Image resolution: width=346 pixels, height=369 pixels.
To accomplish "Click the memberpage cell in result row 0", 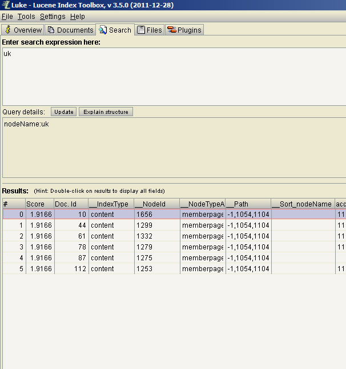I will pyautogui.click(x=203, y=214).
